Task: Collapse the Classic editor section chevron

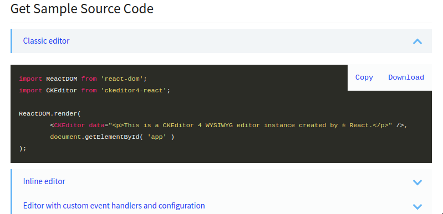Action: [417, 41]
